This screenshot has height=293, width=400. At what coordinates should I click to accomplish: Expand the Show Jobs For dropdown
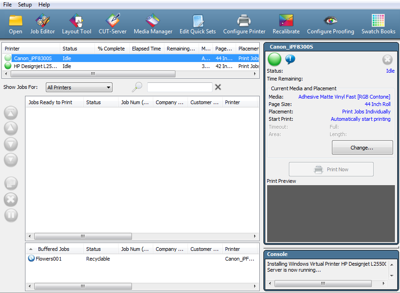(79, 87)
